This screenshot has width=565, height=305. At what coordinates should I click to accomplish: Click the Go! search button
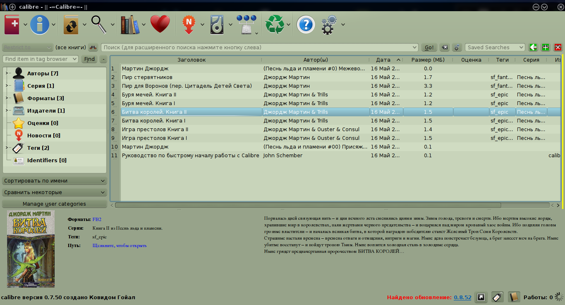click(x=429, y=48)
